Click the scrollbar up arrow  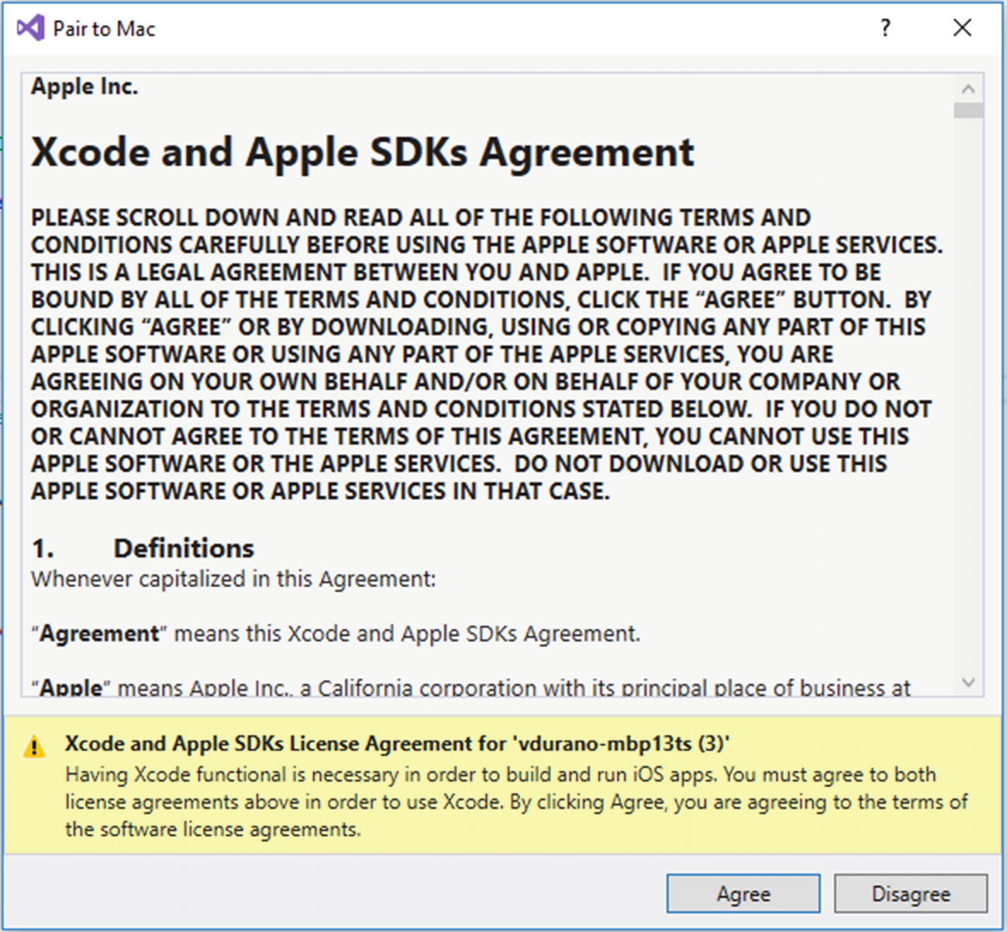click(968, 88)
